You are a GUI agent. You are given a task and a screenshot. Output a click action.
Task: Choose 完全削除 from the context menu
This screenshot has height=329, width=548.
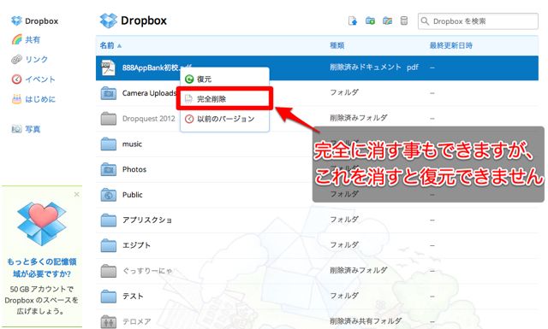[x=224, y=99]
